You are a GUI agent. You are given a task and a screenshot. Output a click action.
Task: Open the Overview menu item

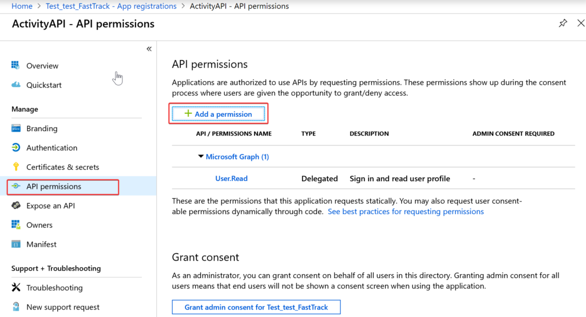tap(42, 66)
